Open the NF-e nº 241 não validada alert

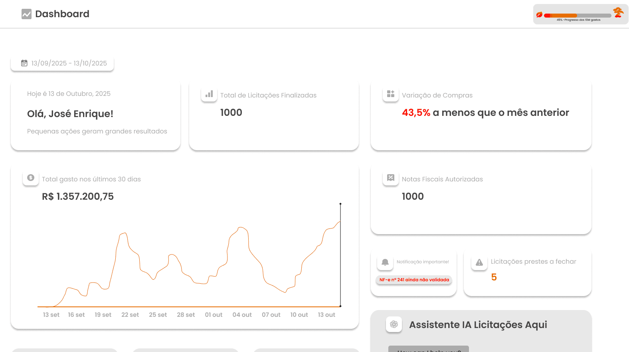(414, 280)
